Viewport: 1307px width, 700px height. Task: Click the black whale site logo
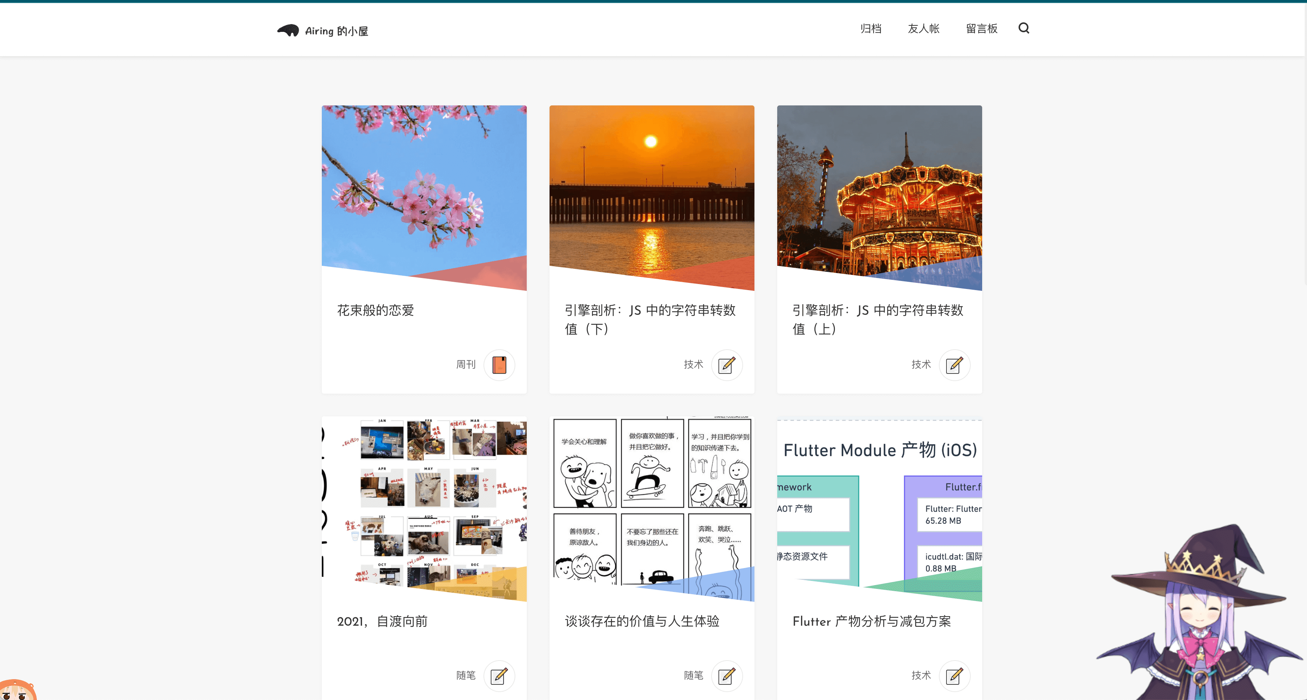click(288, 30)
